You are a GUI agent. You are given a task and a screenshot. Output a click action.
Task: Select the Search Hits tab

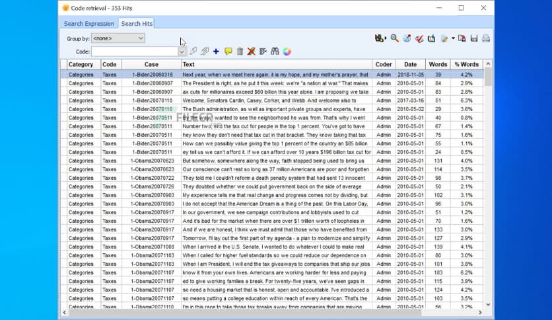pyautogui.click(x=137, y=24)
